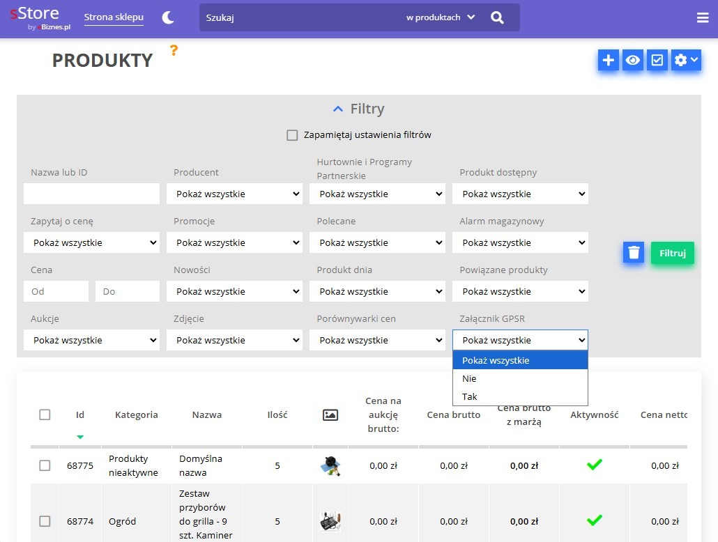Choose 'Tak' in Załącznik GPSR list
The image size is (718, 542).
470,396
